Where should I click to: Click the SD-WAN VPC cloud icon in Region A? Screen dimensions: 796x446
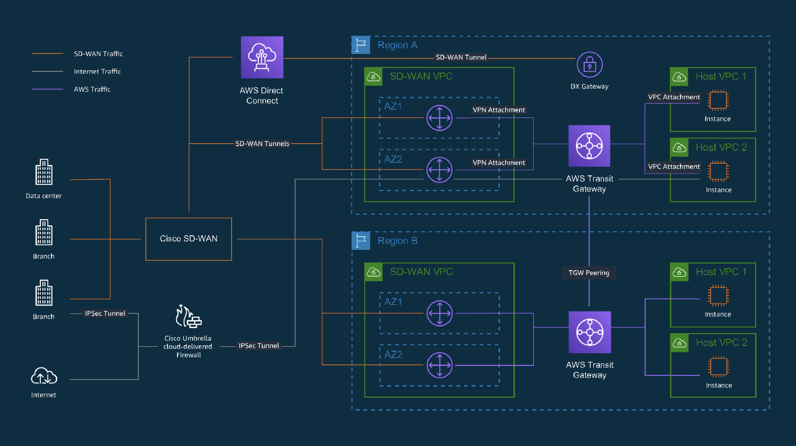click(x=373, y=77)
